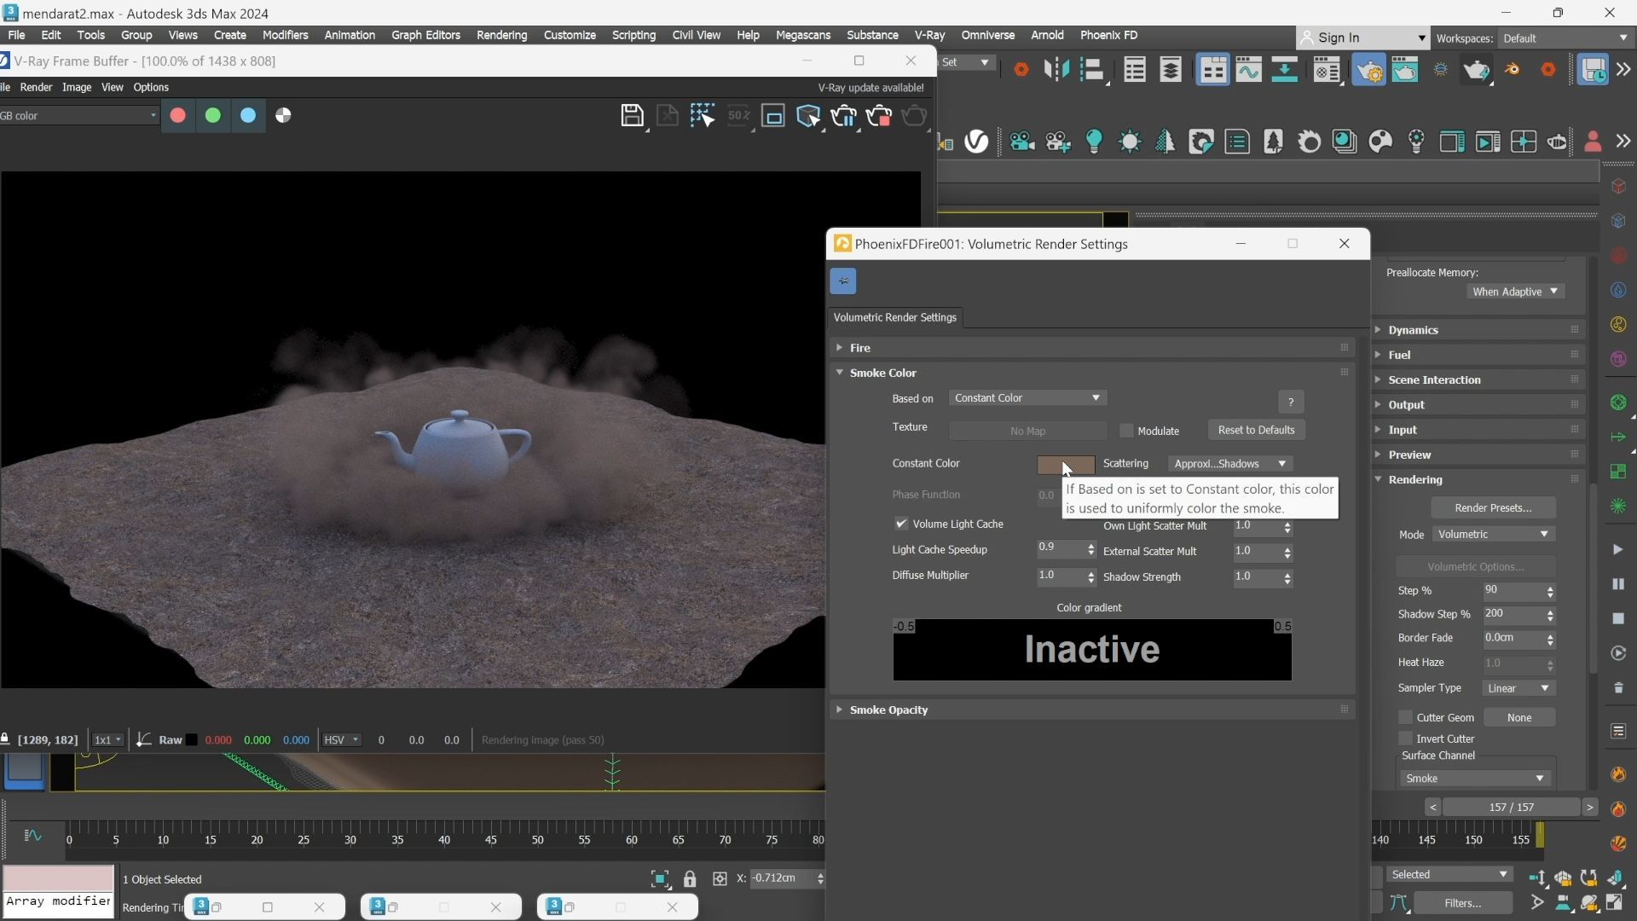
Task: Switch to mono alpha channel view
Action: [x=284, y=115]
